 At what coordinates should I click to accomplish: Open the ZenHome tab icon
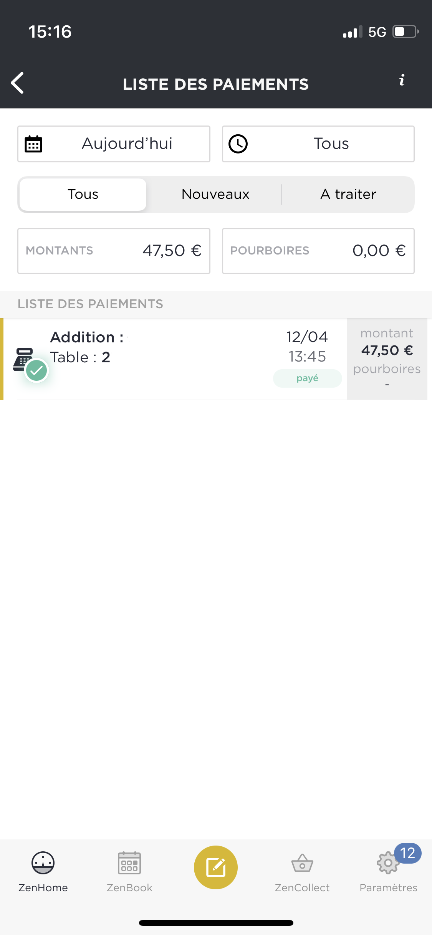(43, 863)
